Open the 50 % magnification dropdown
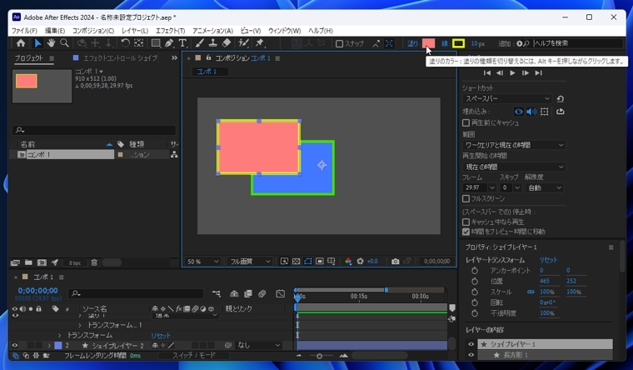633x370 pixels. tap(203, 262)
